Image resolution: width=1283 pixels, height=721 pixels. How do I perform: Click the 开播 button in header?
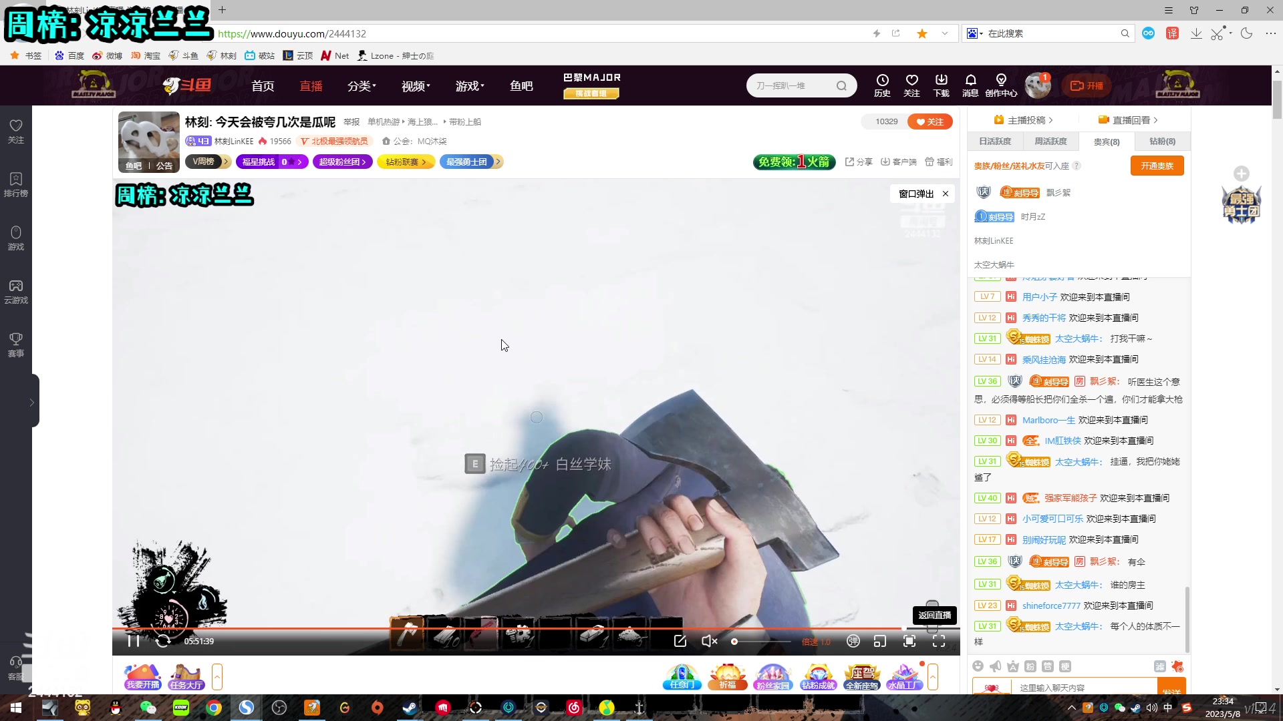[x=1087, y=85]
